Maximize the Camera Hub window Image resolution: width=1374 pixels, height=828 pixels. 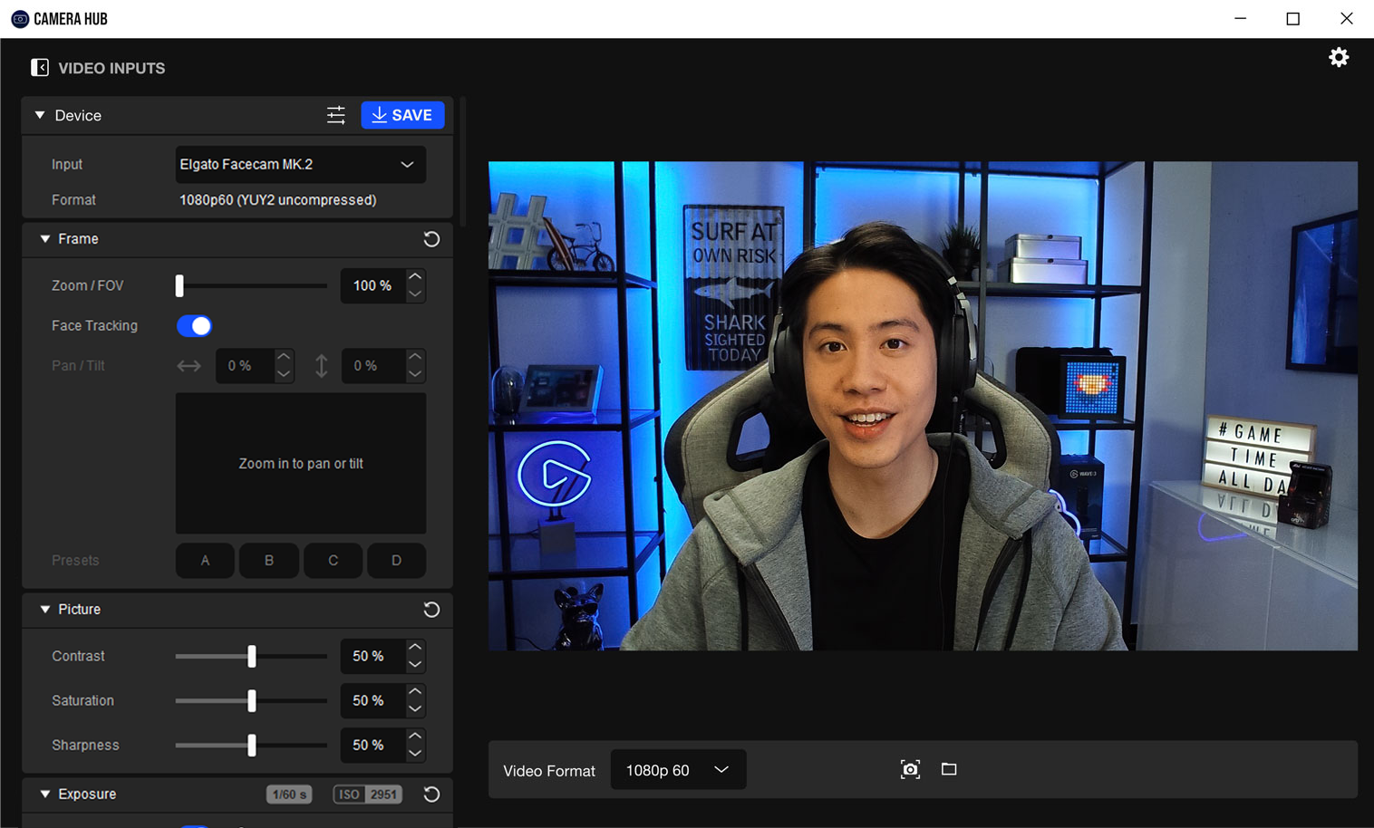tap(1293, 19)
